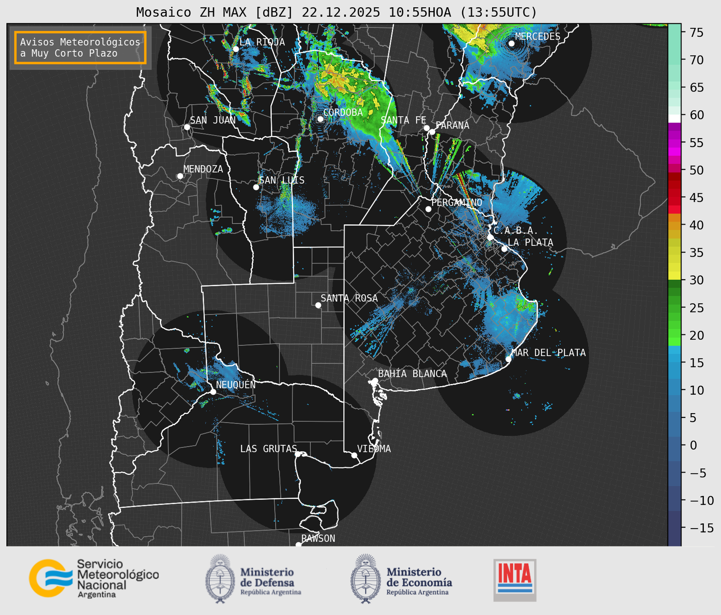Click the Ministerio de Economía emblem

(x=365, y=579)
